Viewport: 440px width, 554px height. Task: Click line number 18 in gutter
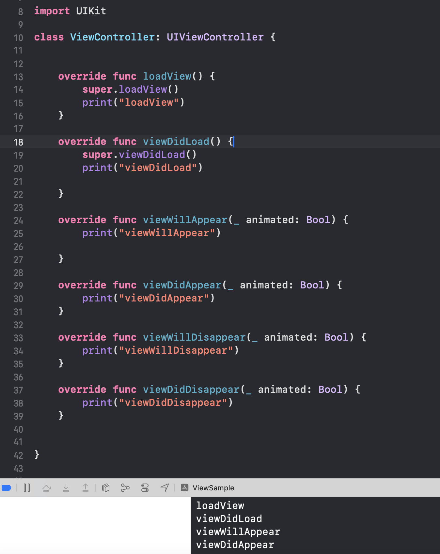[x=19, y=142]
